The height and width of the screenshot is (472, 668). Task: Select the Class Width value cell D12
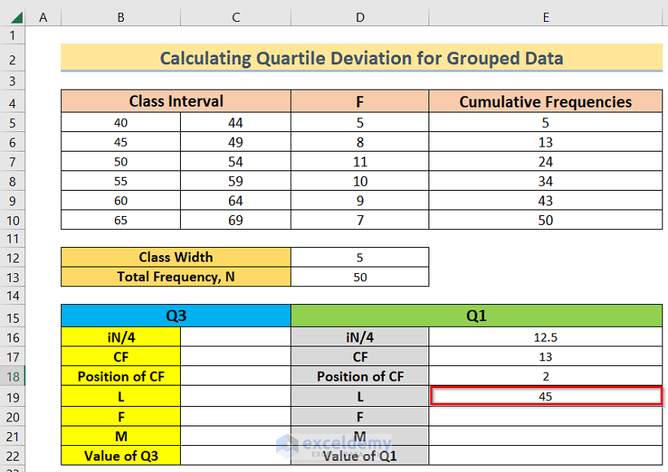(x=360, y=257)
